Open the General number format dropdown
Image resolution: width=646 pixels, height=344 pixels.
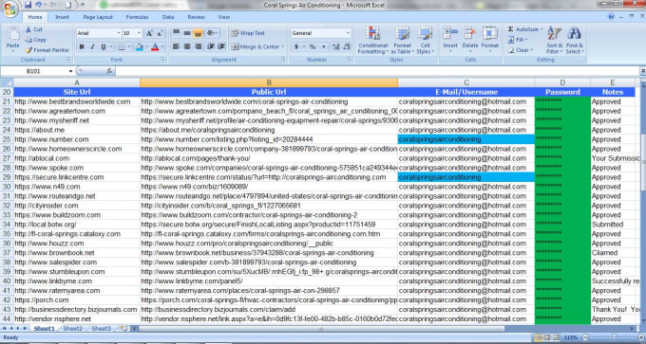click(348, 33)
